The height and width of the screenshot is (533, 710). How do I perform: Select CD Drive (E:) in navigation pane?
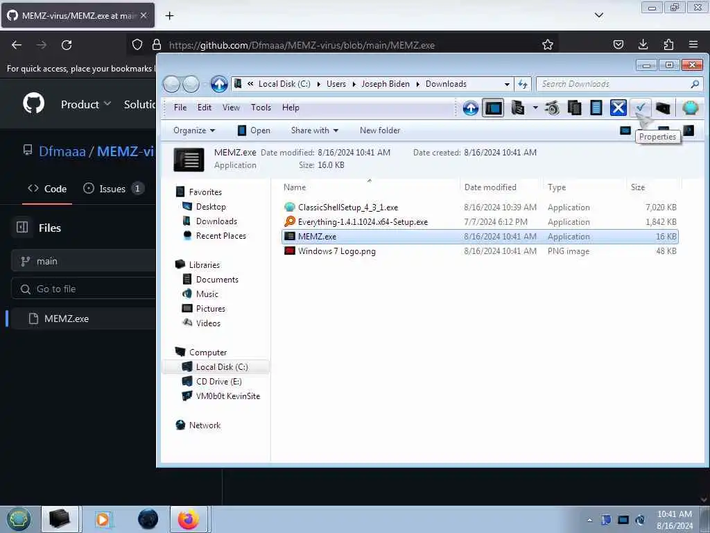[218, 382]
